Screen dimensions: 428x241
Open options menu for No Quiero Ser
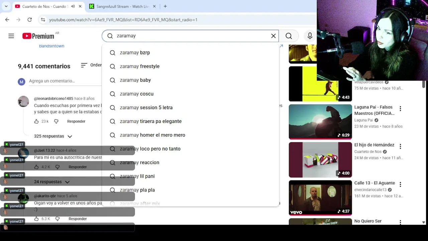point(400,222)
